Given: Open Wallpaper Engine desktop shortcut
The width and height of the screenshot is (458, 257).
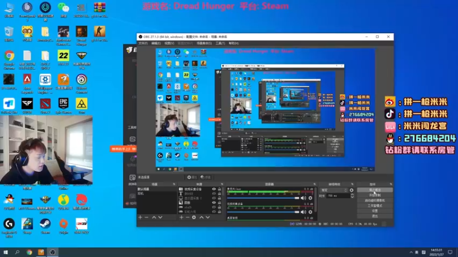Looking at the screenshot, I should click(x=45, y=83).
